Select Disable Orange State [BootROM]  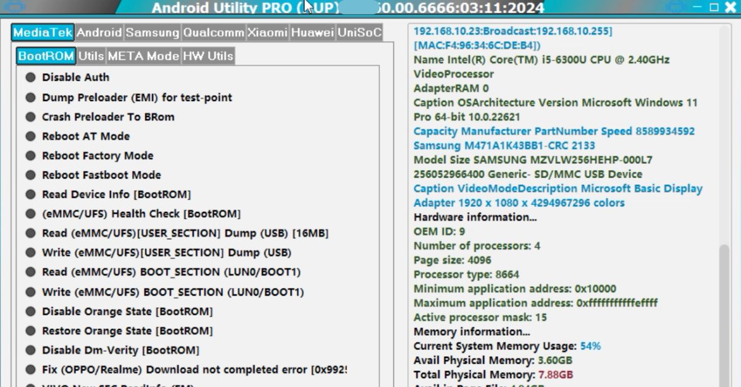[x=119, y=312]
